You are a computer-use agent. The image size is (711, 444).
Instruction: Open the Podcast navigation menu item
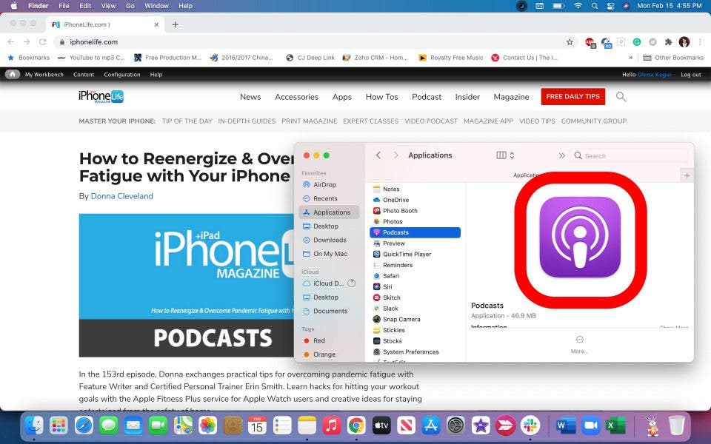pyautogui.click(x=427, y=97)
